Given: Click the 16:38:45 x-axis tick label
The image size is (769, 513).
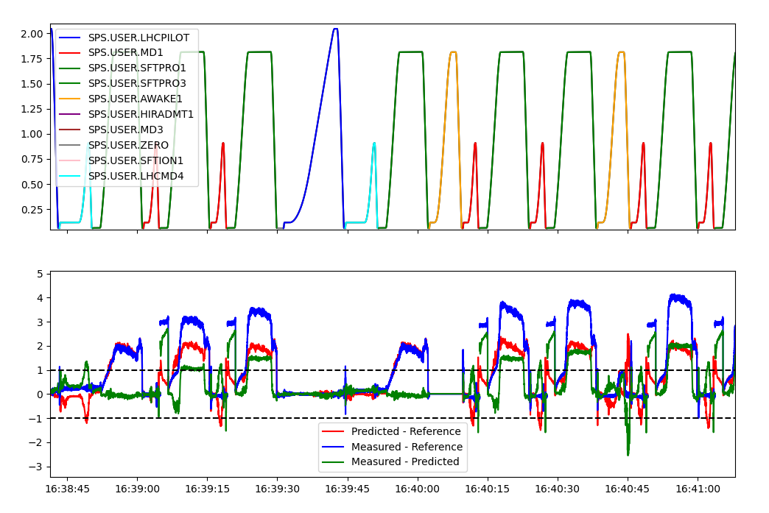Looking at the screenshot, I should (68, 489).
